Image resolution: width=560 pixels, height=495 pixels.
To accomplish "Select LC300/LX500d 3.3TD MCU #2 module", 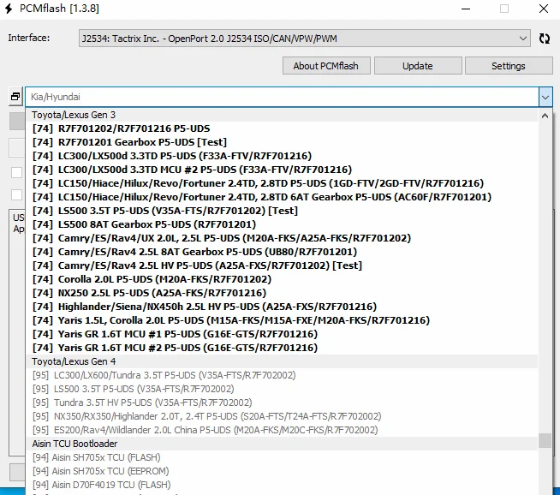I will (282, 170).
